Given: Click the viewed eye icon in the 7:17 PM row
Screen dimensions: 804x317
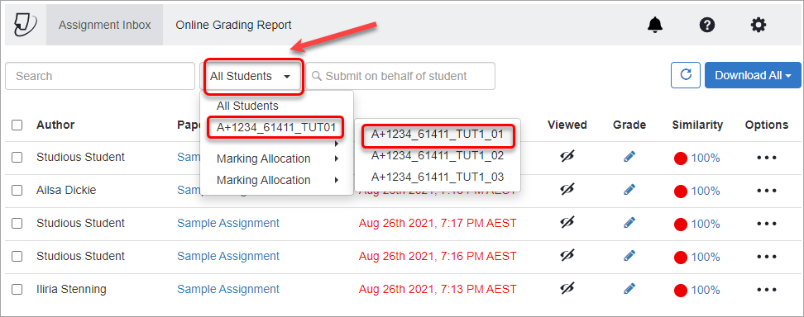Looking at the screenshot, I should coord(567,223).
